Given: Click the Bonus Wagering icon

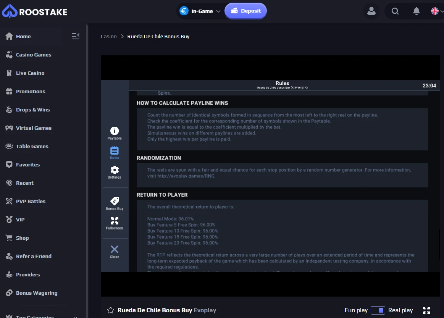Looking at the screenshot, I should (9, 293).
